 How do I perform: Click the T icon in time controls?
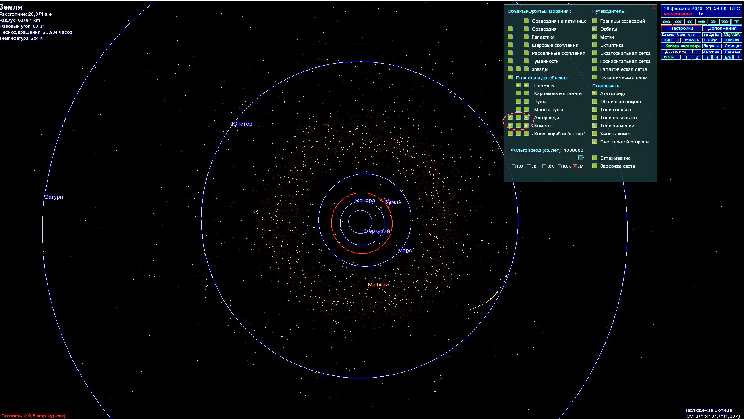point(737,22)
